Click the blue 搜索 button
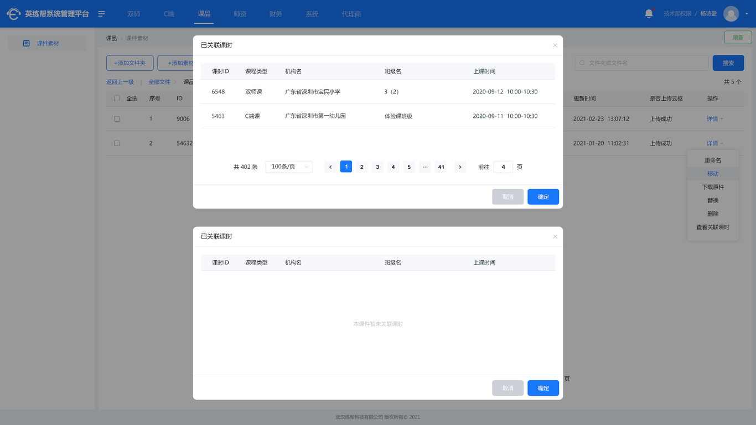Viewport: 756px width, 425px height. 728,63
